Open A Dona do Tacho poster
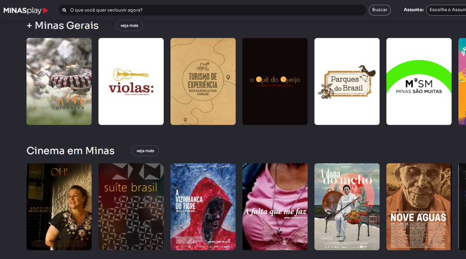The image size is (466, 259). (347, 207)
